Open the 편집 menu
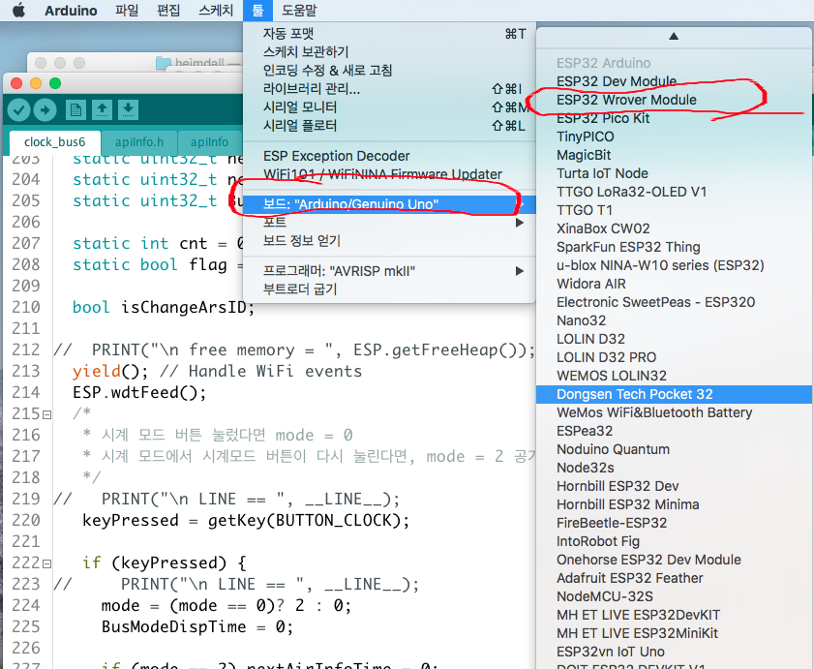Viewport: 814px width, 669px height. pyautogui.click(x=168, y=11)
